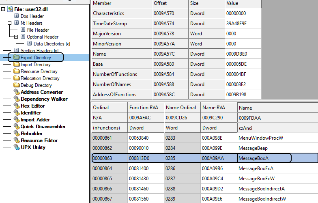Collapse the Nt Headers tree node
The height and width of the screenshot is (203, 318).
click(11, 23)
